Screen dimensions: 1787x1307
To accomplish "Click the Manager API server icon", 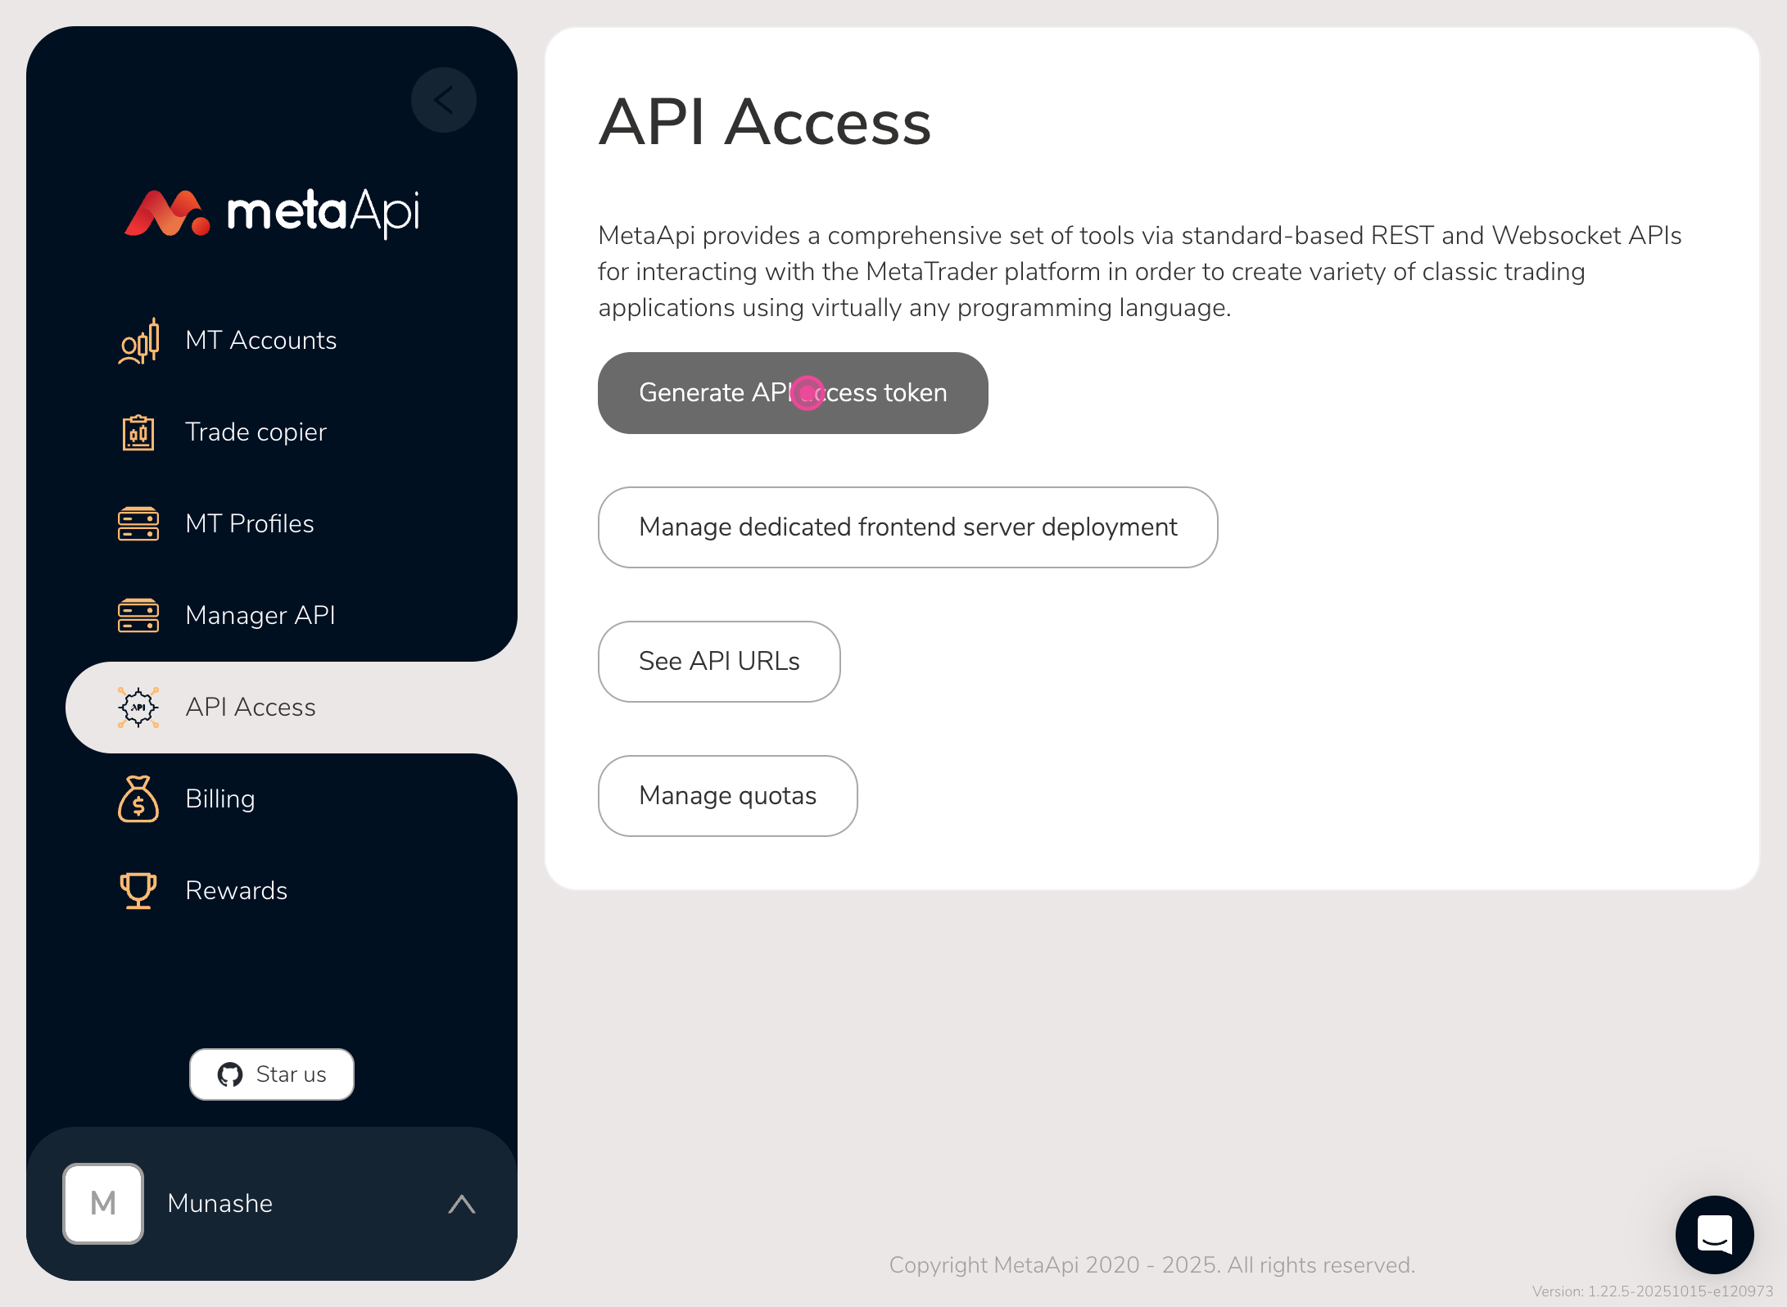I will pyautogui.click(x=138, y=616).
